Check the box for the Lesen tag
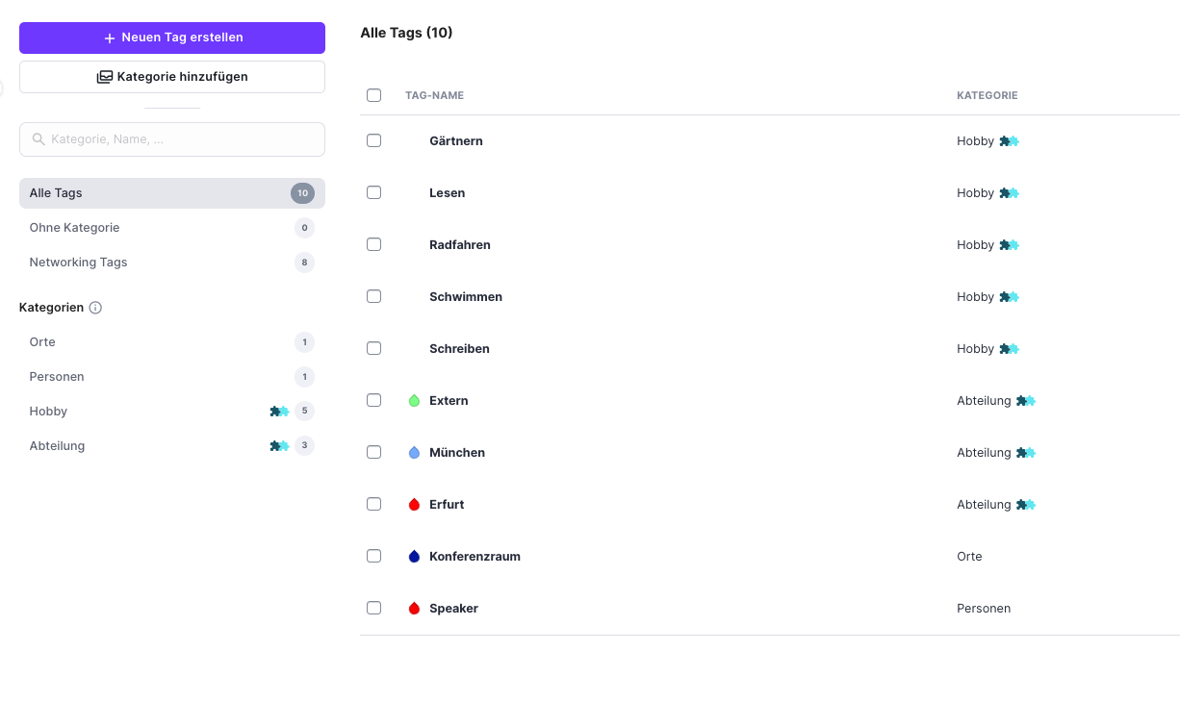The height and width of the screenshot is (701, 1180). pos(374,192)
